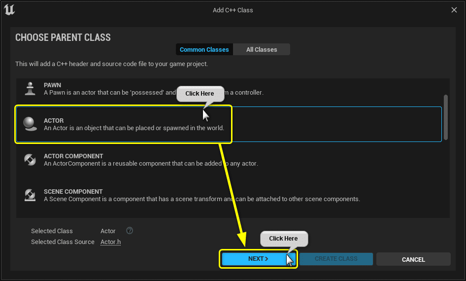Click the CREATE CLASS button
This screenshot has height=281, width=466.
tap(336, 259)
